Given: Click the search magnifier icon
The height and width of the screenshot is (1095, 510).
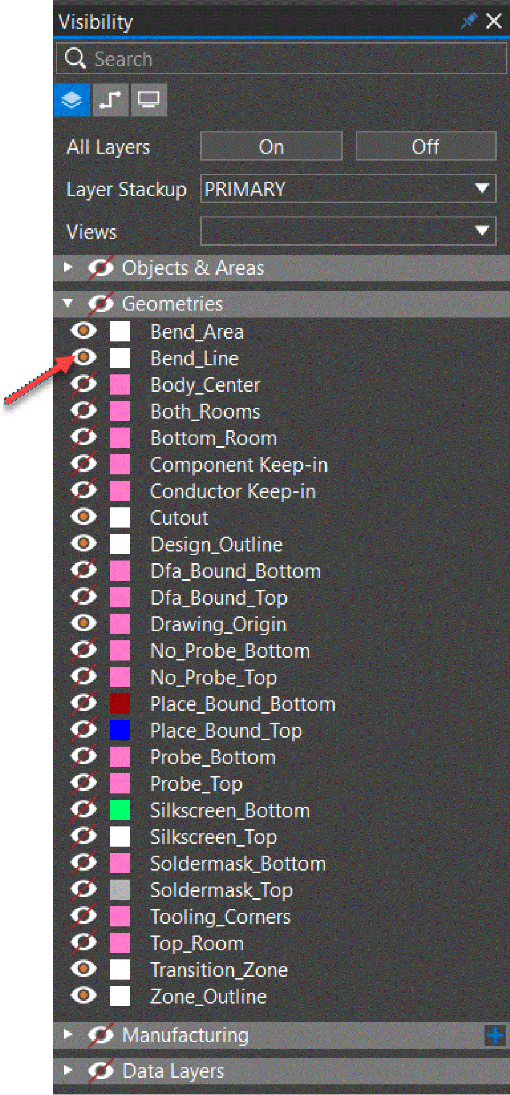Looking at the screenshot, I should click(75, 58).
